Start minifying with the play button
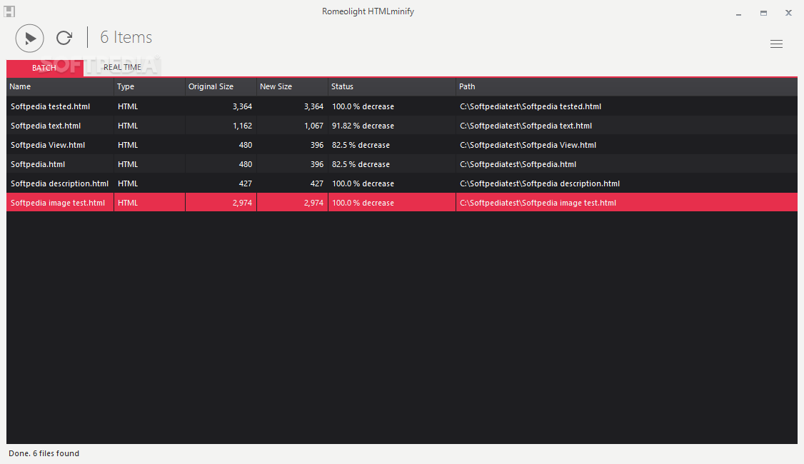This screenshot has height=464, width=804. [x=30, y=38]
